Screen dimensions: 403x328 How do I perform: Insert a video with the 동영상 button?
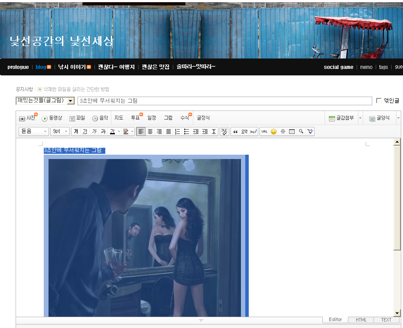[52, 118]
